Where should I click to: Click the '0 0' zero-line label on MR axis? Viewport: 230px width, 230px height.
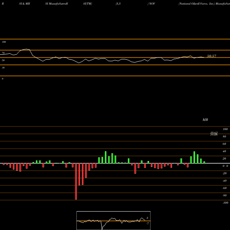point(225,166)
